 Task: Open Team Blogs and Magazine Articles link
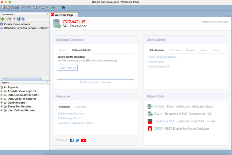[76, 123]
